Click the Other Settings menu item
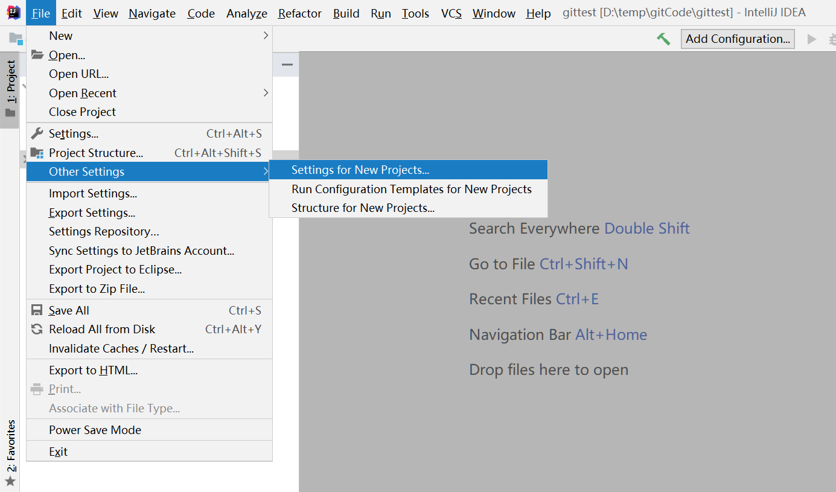Screen dimensions: 836x492 coord(149,171)
